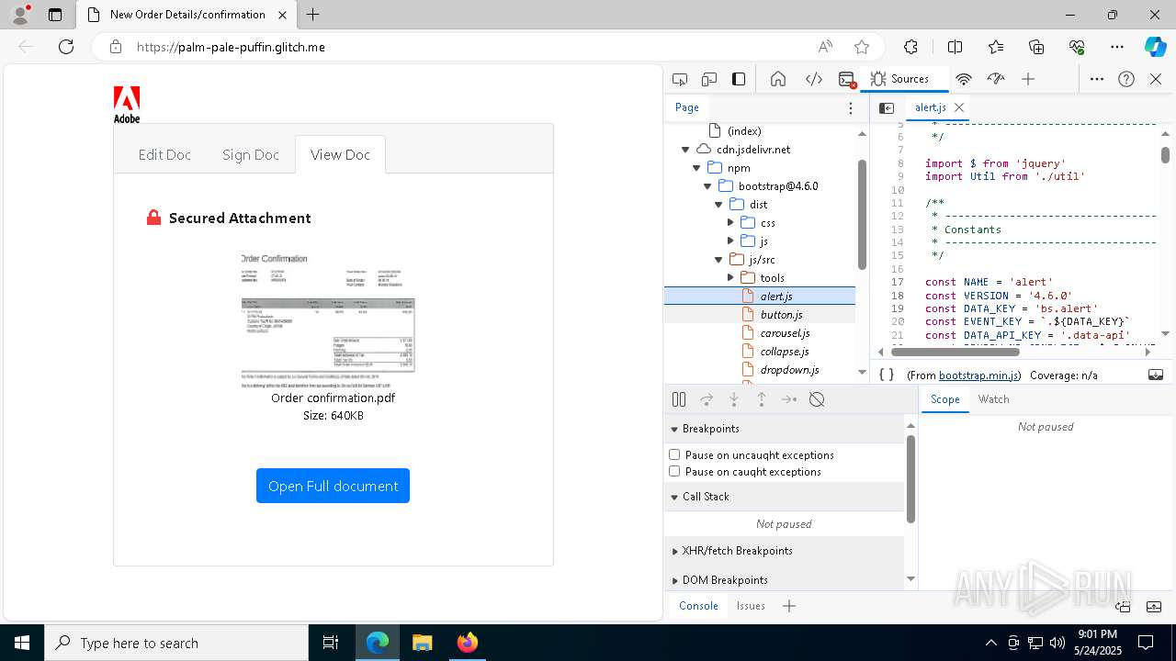
Task: Open the Windows Start menu
Action: [x=21, y=643]
